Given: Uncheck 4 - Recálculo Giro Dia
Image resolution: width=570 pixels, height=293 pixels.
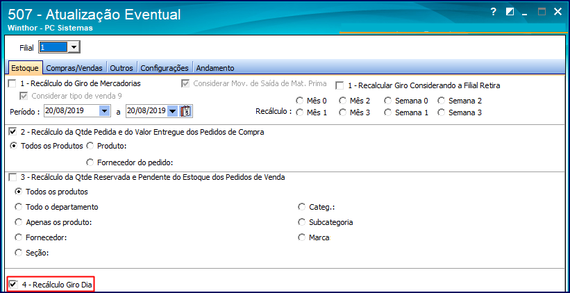Looking at the screenshot, I should (x=13, y=285).
